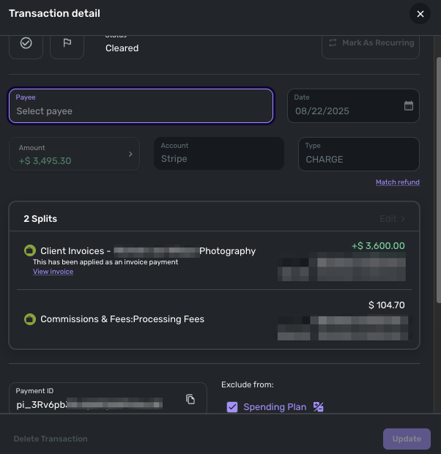Follow the View invoice link
The width and height of the screenshot is (441, 454).
pyautogui.click(x=53, y=272)
